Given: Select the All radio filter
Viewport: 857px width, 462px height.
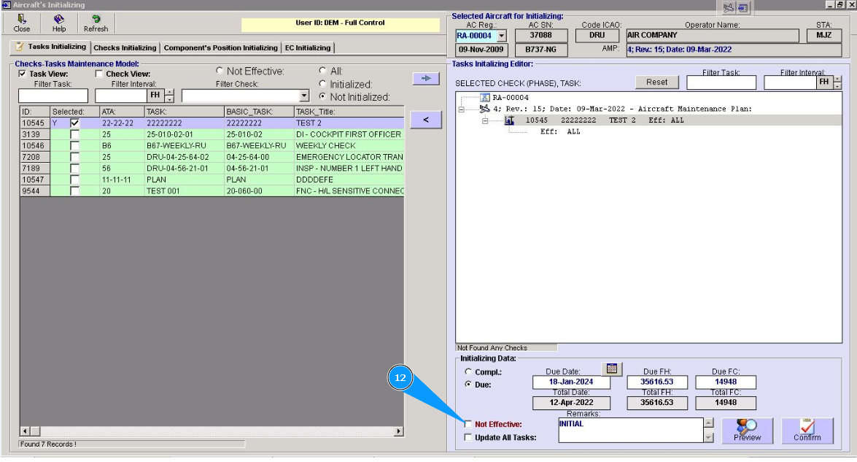Looking at the screenshot, I should (322, 71).
